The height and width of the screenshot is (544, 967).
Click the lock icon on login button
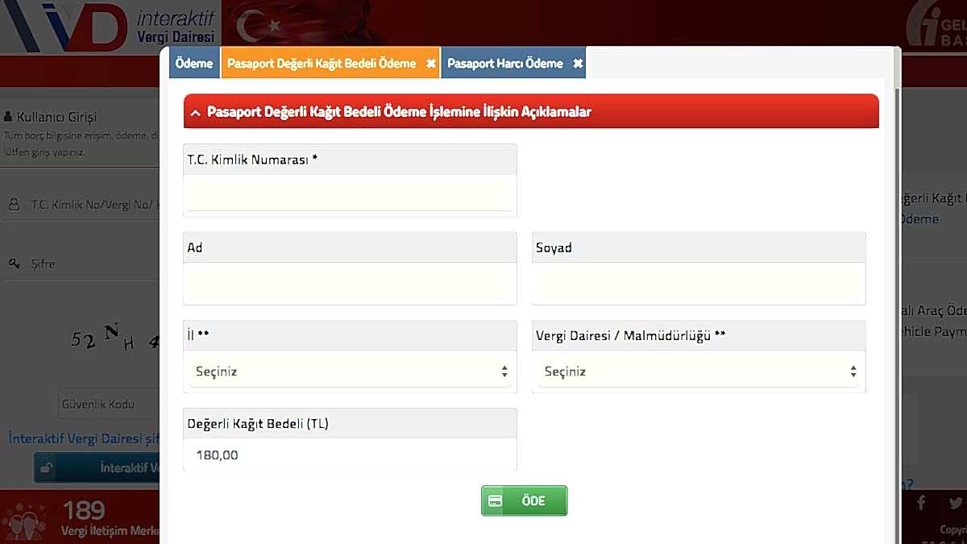[47, 468]
